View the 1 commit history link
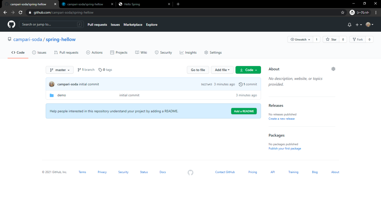Viewport: 381px width, 205px height. [x=248, y=84]
